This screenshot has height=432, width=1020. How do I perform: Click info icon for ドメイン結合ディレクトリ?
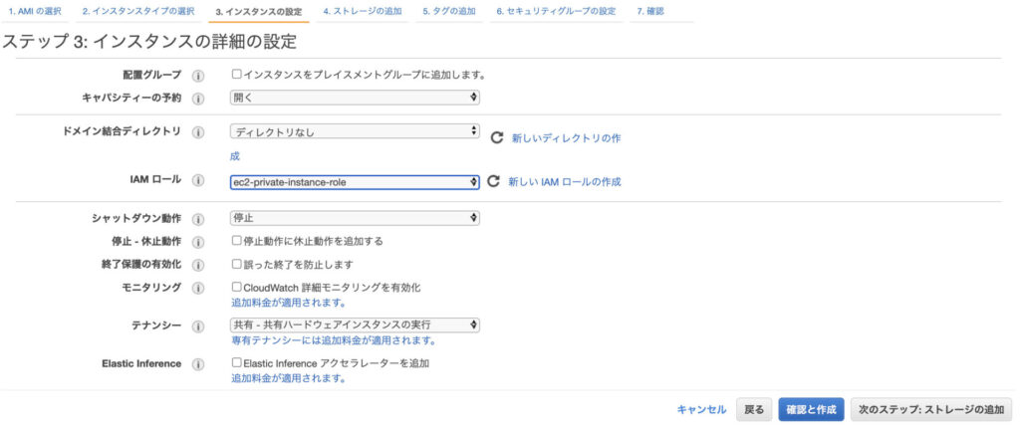[198, 132]
